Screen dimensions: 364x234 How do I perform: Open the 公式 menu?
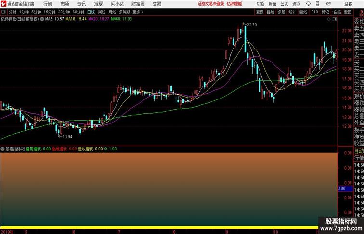point(284,4)
